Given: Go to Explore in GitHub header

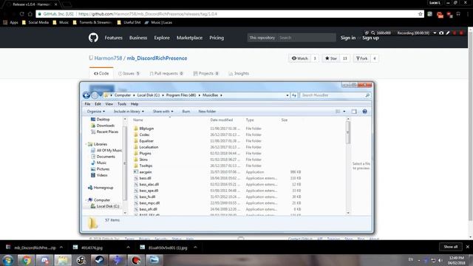Looking at the screenshot, I should tap(162, 38).
